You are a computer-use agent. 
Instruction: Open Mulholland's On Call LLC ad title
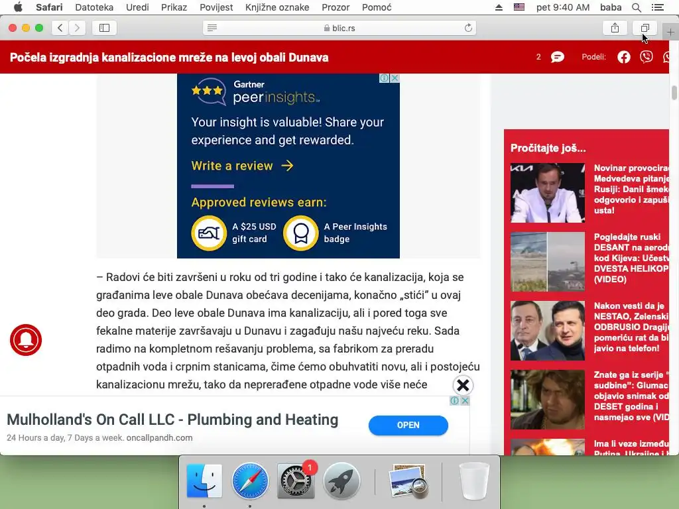[x=172, y=420]
